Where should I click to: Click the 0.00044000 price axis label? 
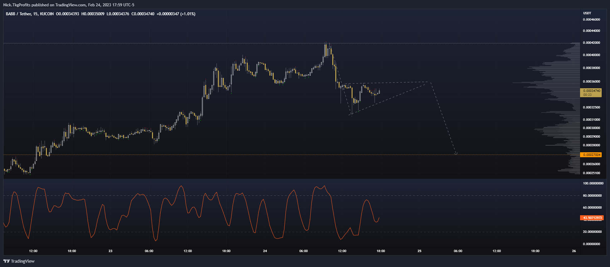pyautogui.click(x=592, y=31)
